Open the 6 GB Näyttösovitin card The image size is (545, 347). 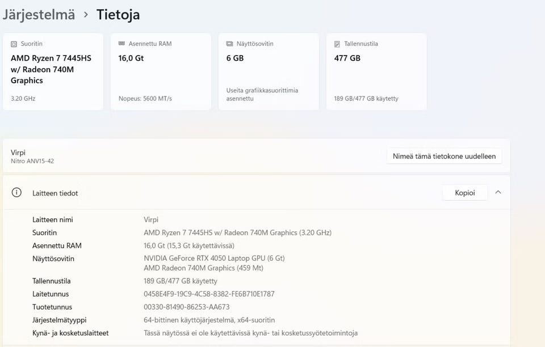[269, 72]
